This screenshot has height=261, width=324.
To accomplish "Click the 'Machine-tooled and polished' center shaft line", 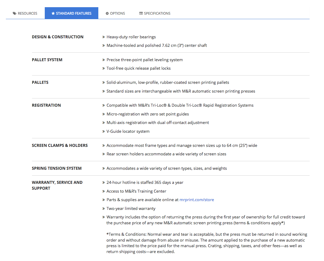I will [157, 45].
